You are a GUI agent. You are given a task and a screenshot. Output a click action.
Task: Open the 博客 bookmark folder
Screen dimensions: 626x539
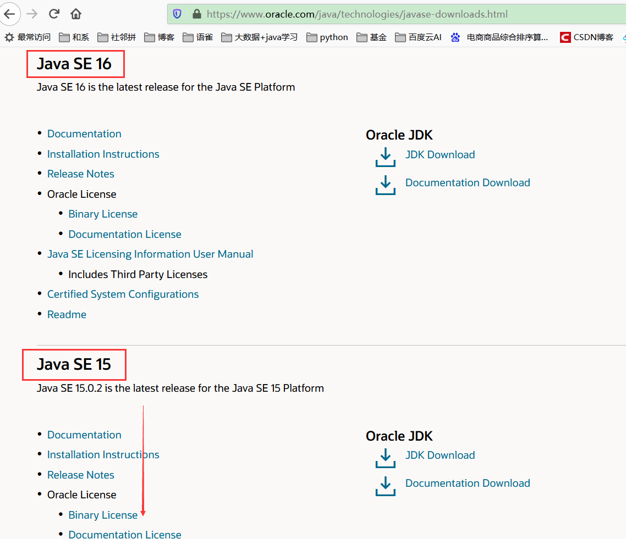click(160, 37)
